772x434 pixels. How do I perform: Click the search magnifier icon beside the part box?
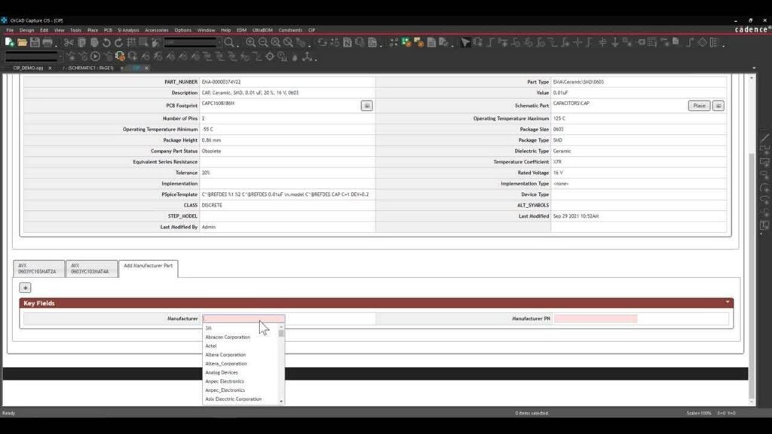pyautogui.click(x=229, y=43)
